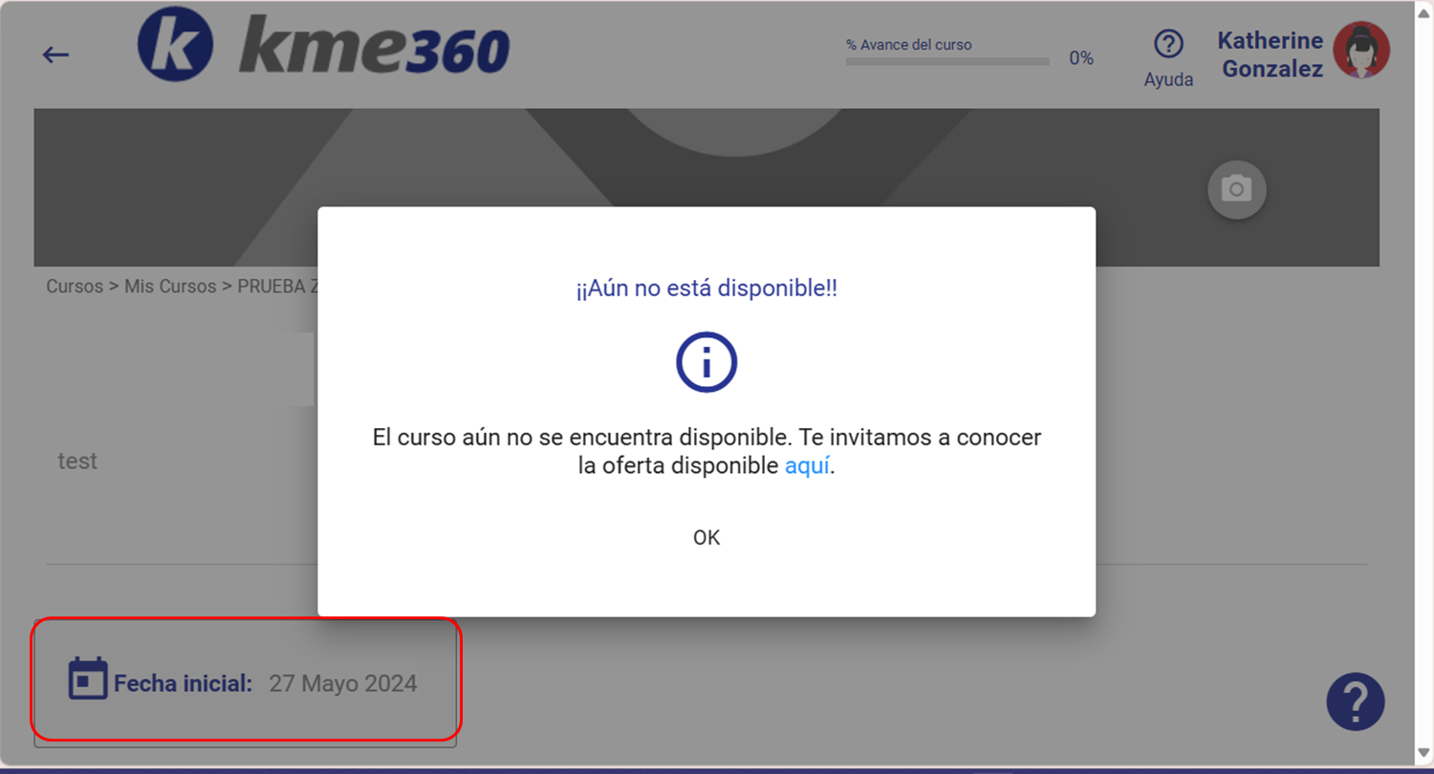Click the info icon in the dialog

tap(706, 362)
